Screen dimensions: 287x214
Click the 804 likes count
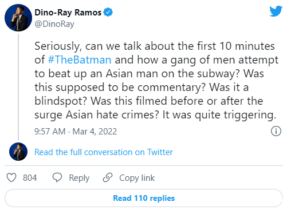click(x=30, y=178)
